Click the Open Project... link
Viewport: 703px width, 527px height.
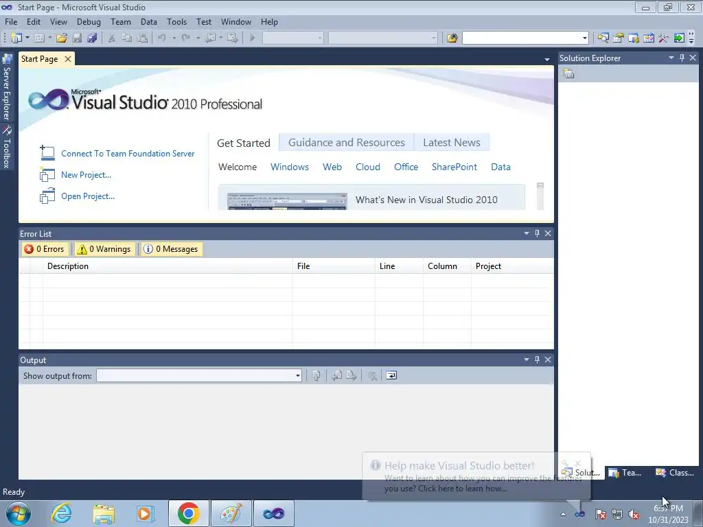point(88,196)
